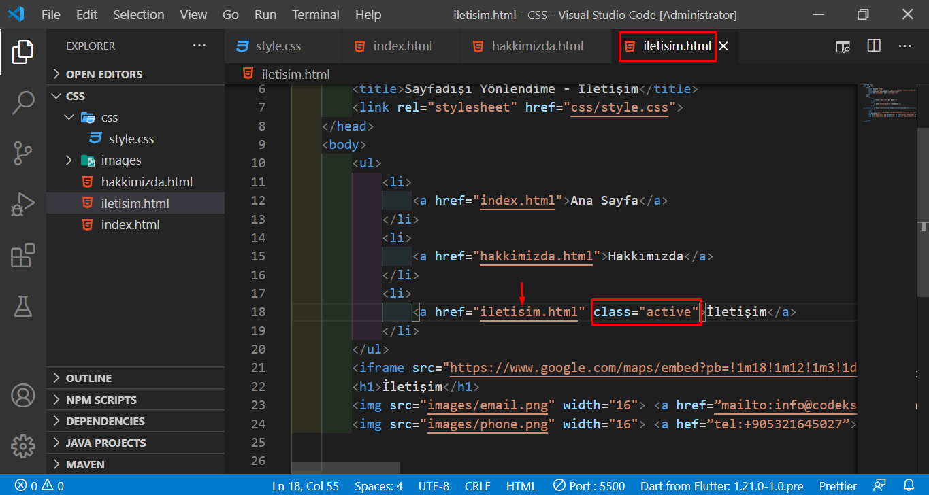Expand the NPM SCRIPTS section
This screenshot has height=495, width=929.
(x=101, y=400)
